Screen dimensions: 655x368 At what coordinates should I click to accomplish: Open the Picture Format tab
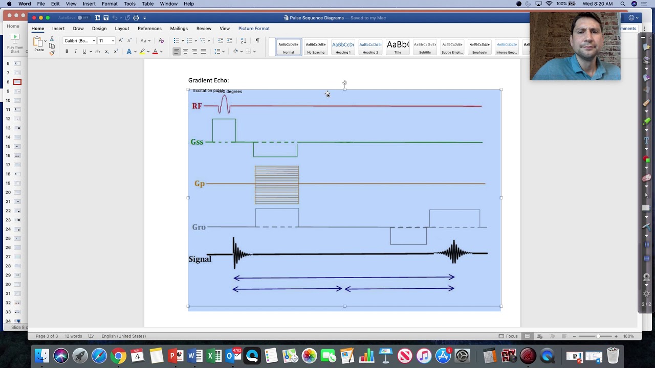(254, 28)
